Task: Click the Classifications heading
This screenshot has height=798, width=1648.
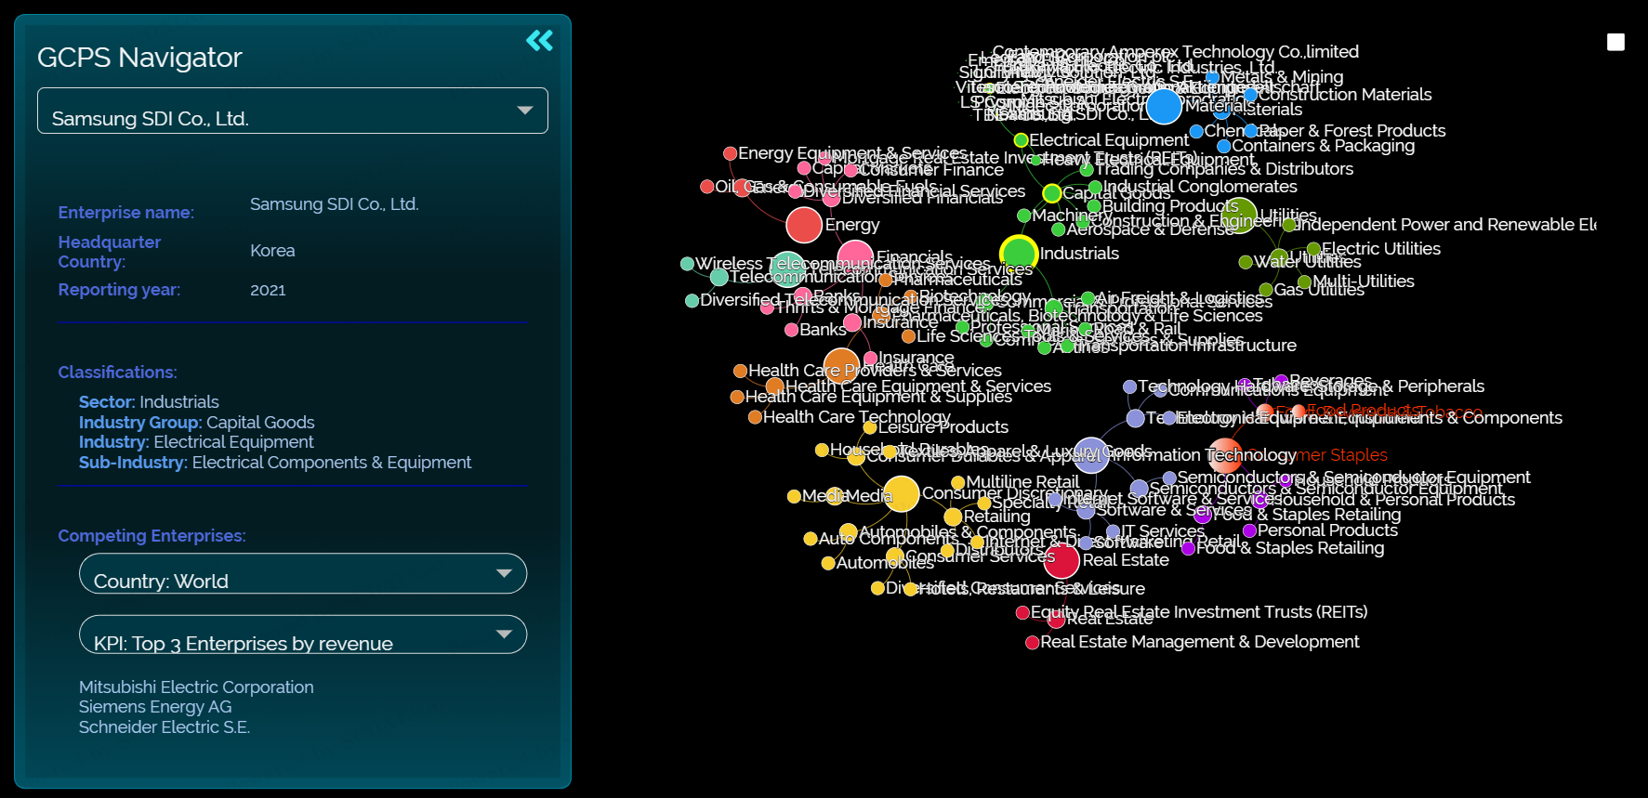Action: (118, 373)
